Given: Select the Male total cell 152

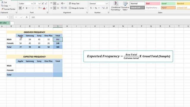Looking at the screenshot, I should point(58,40).
